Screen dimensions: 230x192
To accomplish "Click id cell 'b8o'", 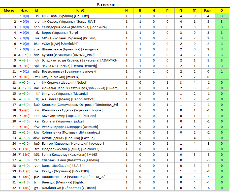I will pyautogui.click(x=37, y=44).
